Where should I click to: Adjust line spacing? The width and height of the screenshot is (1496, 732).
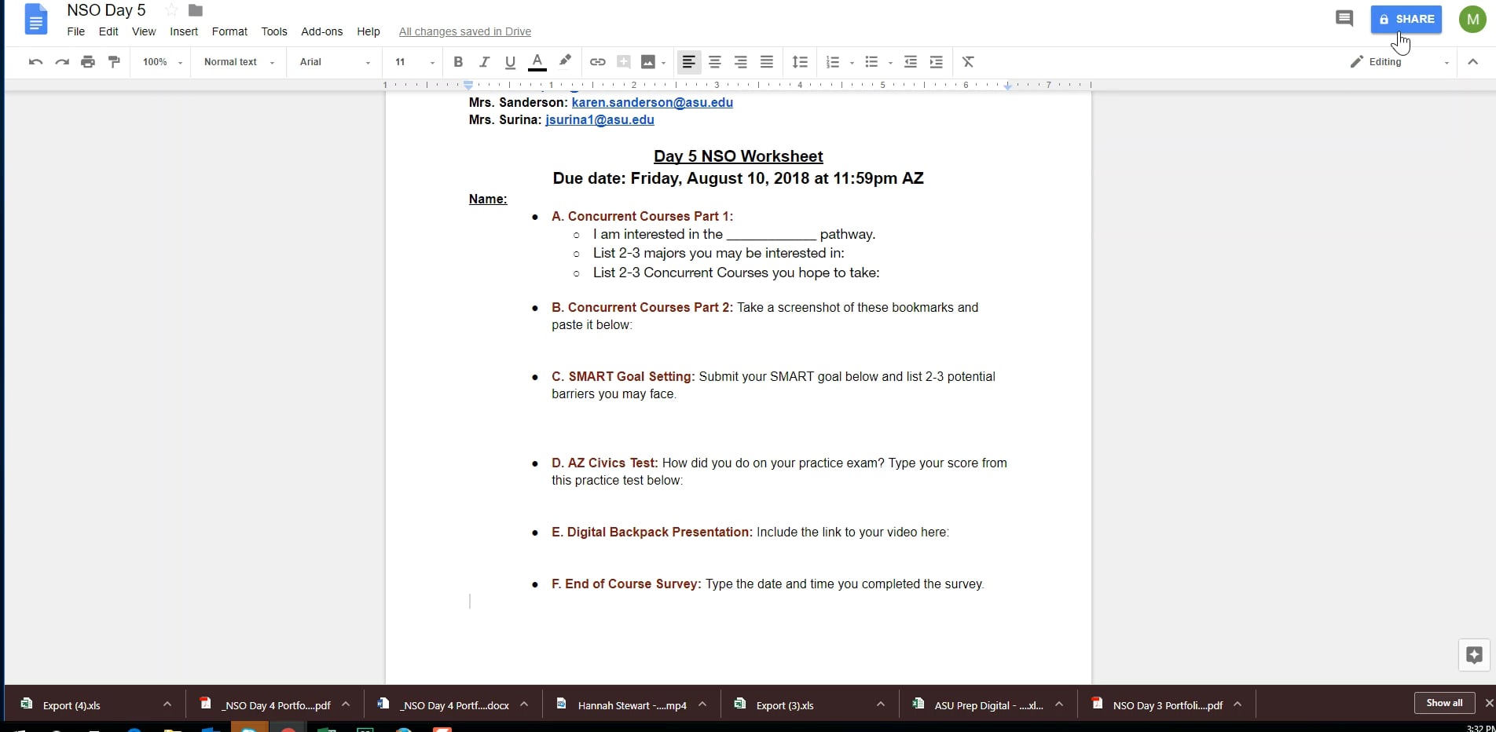click(x=800, y=62)
